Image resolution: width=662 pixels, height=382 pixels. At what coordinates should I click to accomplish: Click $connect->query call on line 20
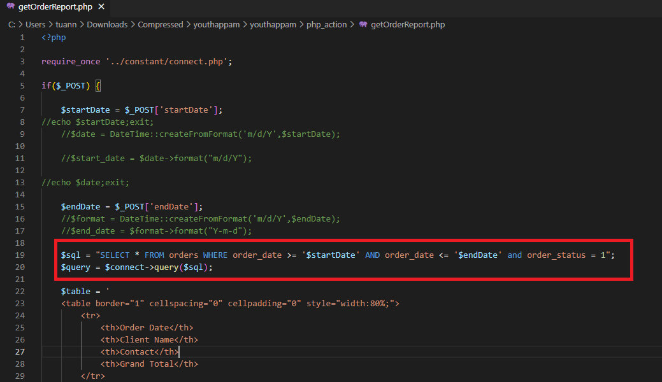(159, 267)
